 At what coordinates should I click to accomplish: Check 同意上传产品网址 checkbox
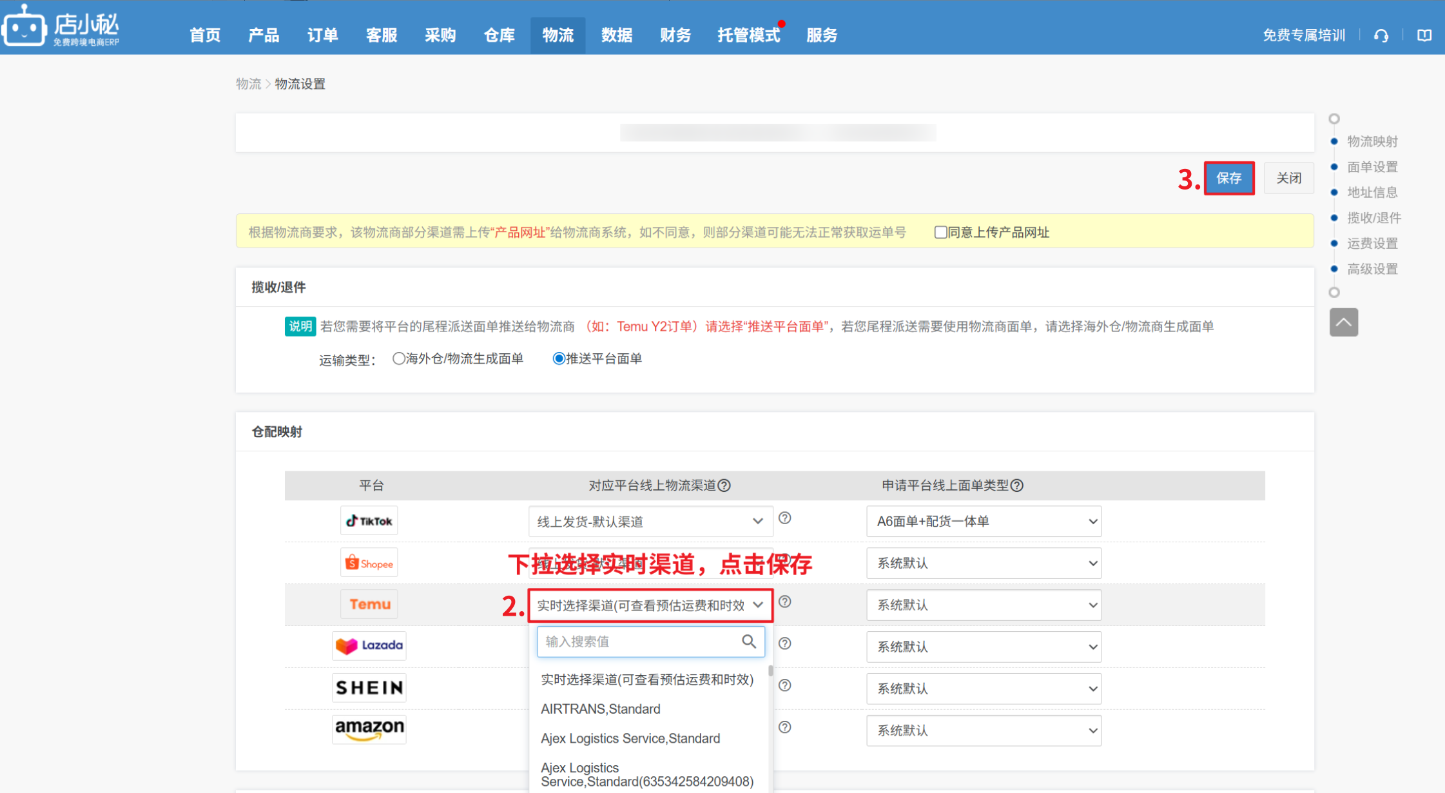pyautogui.click(x=940, y=232)
